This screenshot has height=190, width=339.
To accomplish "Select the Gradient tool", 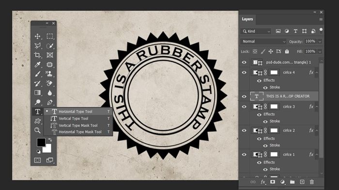I will [37, 93].
